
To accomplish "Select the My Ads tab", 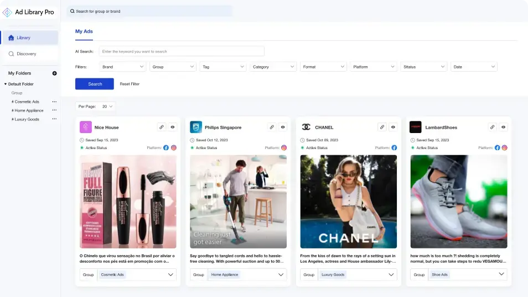I will click(x=84, y=31).
